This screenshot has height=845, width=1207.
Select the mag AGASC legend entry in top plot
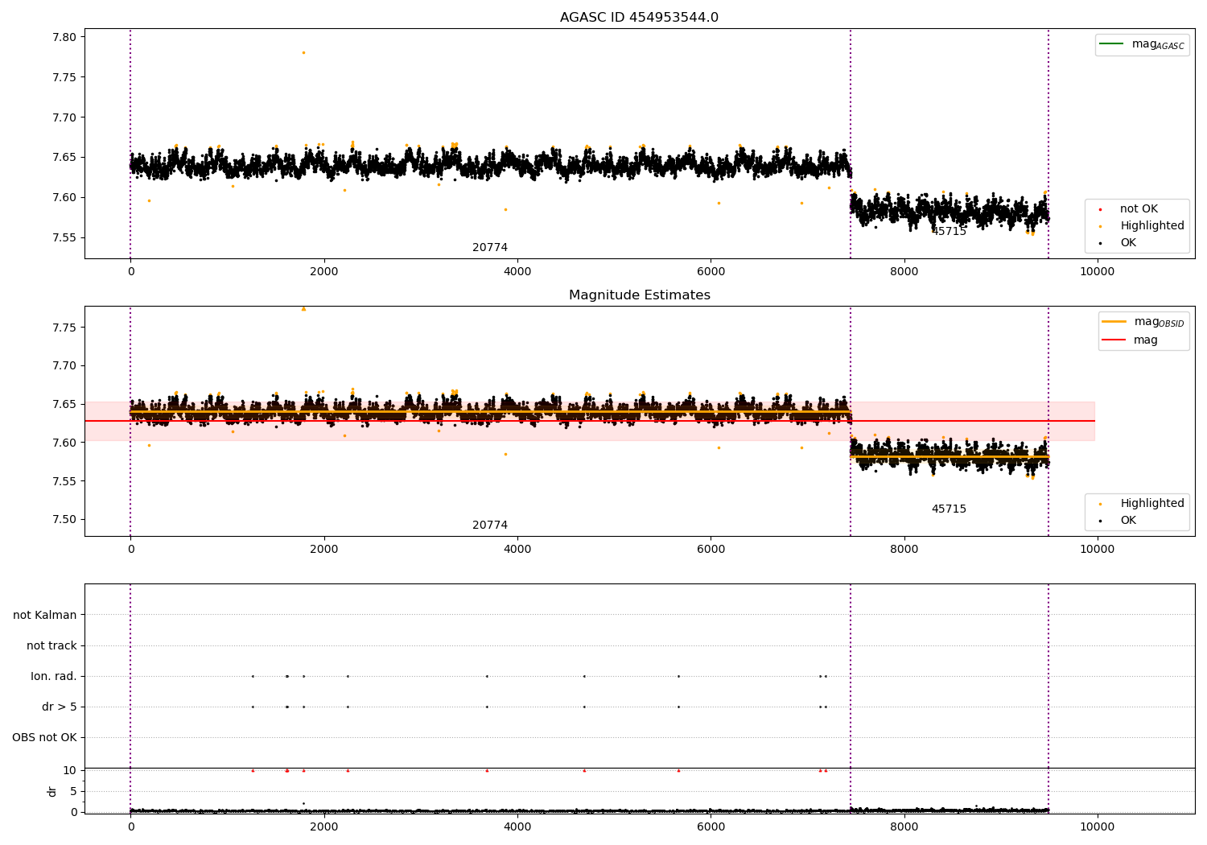pyautogui.click(x=1142, y=44)
